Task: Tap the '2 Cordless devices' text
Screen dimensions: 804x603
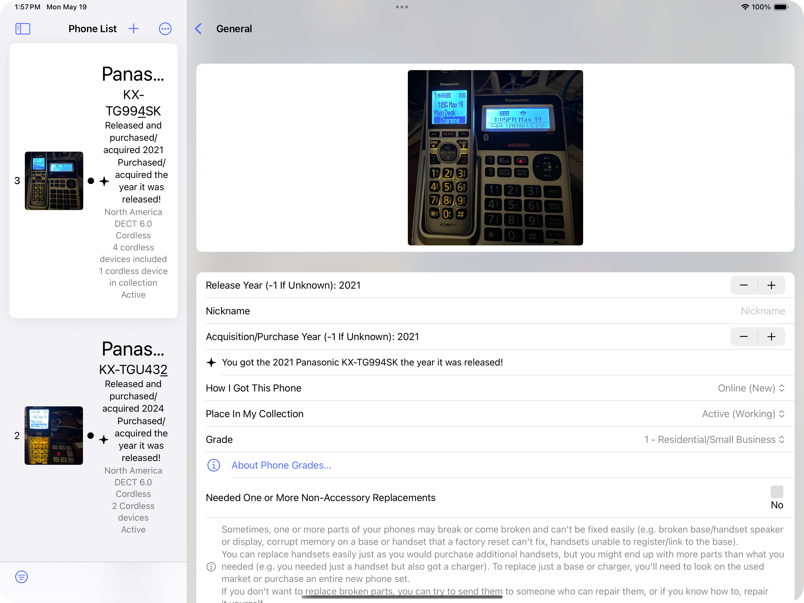Action: pyautogui.click(x=134, y=512)
